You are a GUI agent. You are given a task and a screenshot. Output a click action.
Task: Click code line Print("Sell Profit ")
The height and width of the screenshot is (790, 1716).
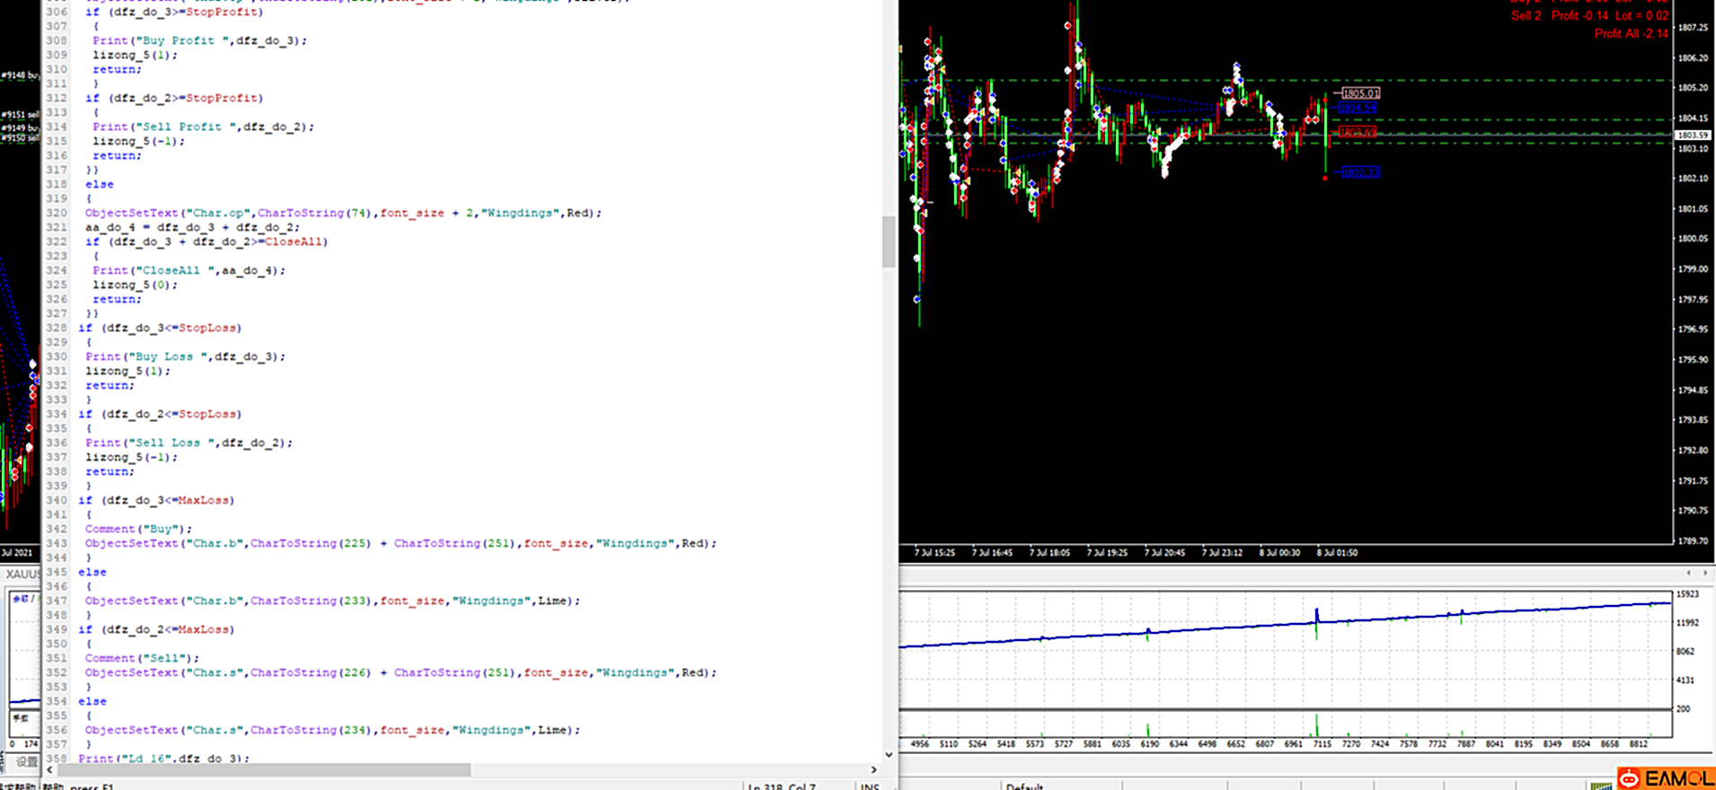point(203,127)
